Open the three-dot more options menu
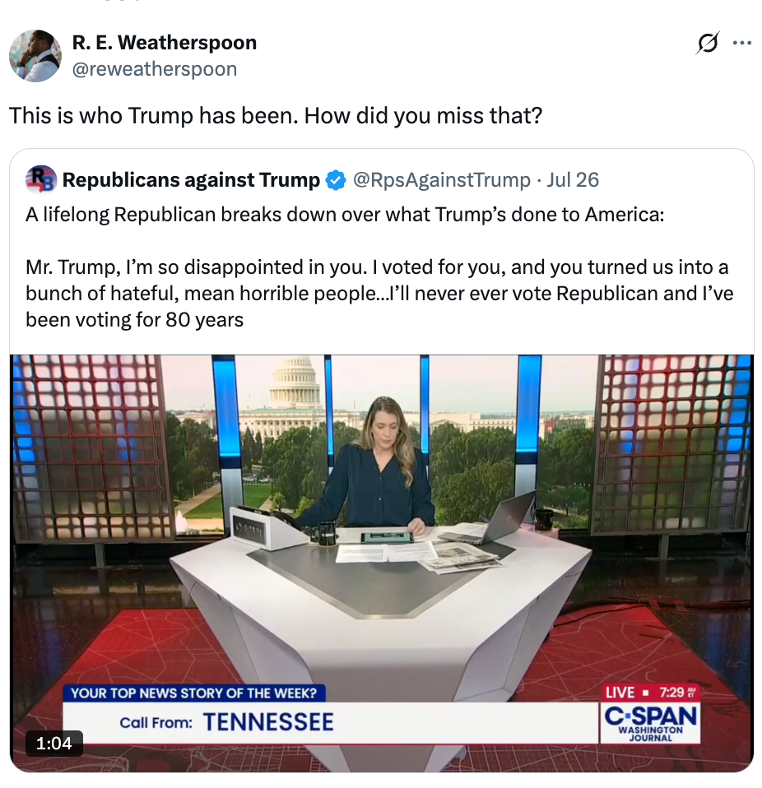This screenshot has height=788, width=762. [x=742, y=44]
